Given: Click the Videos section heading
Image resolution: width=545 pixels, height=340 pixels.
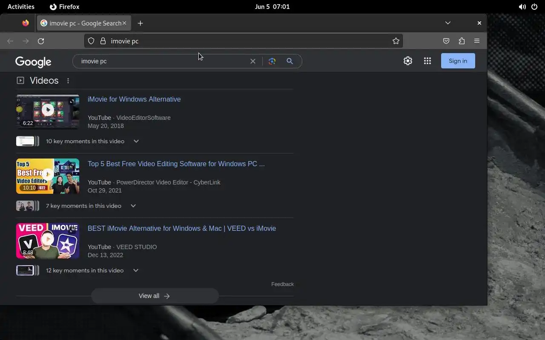Looking at the screenshot, I should (x=44, y=81).
